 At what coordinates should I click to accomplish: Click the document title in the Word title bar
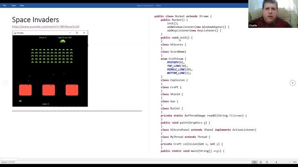click(149, 6)
